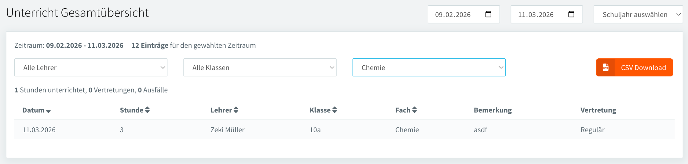The height and width of the screenshot is (164, 688).
Task: Sort by Klasse column arrows
Action: click(x=335, y=110)
